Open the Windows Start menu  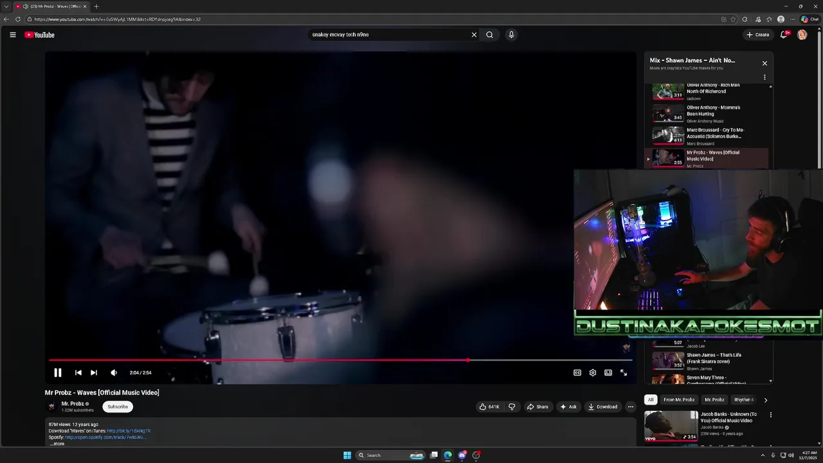pyautogui.click(x=347, y=455)
